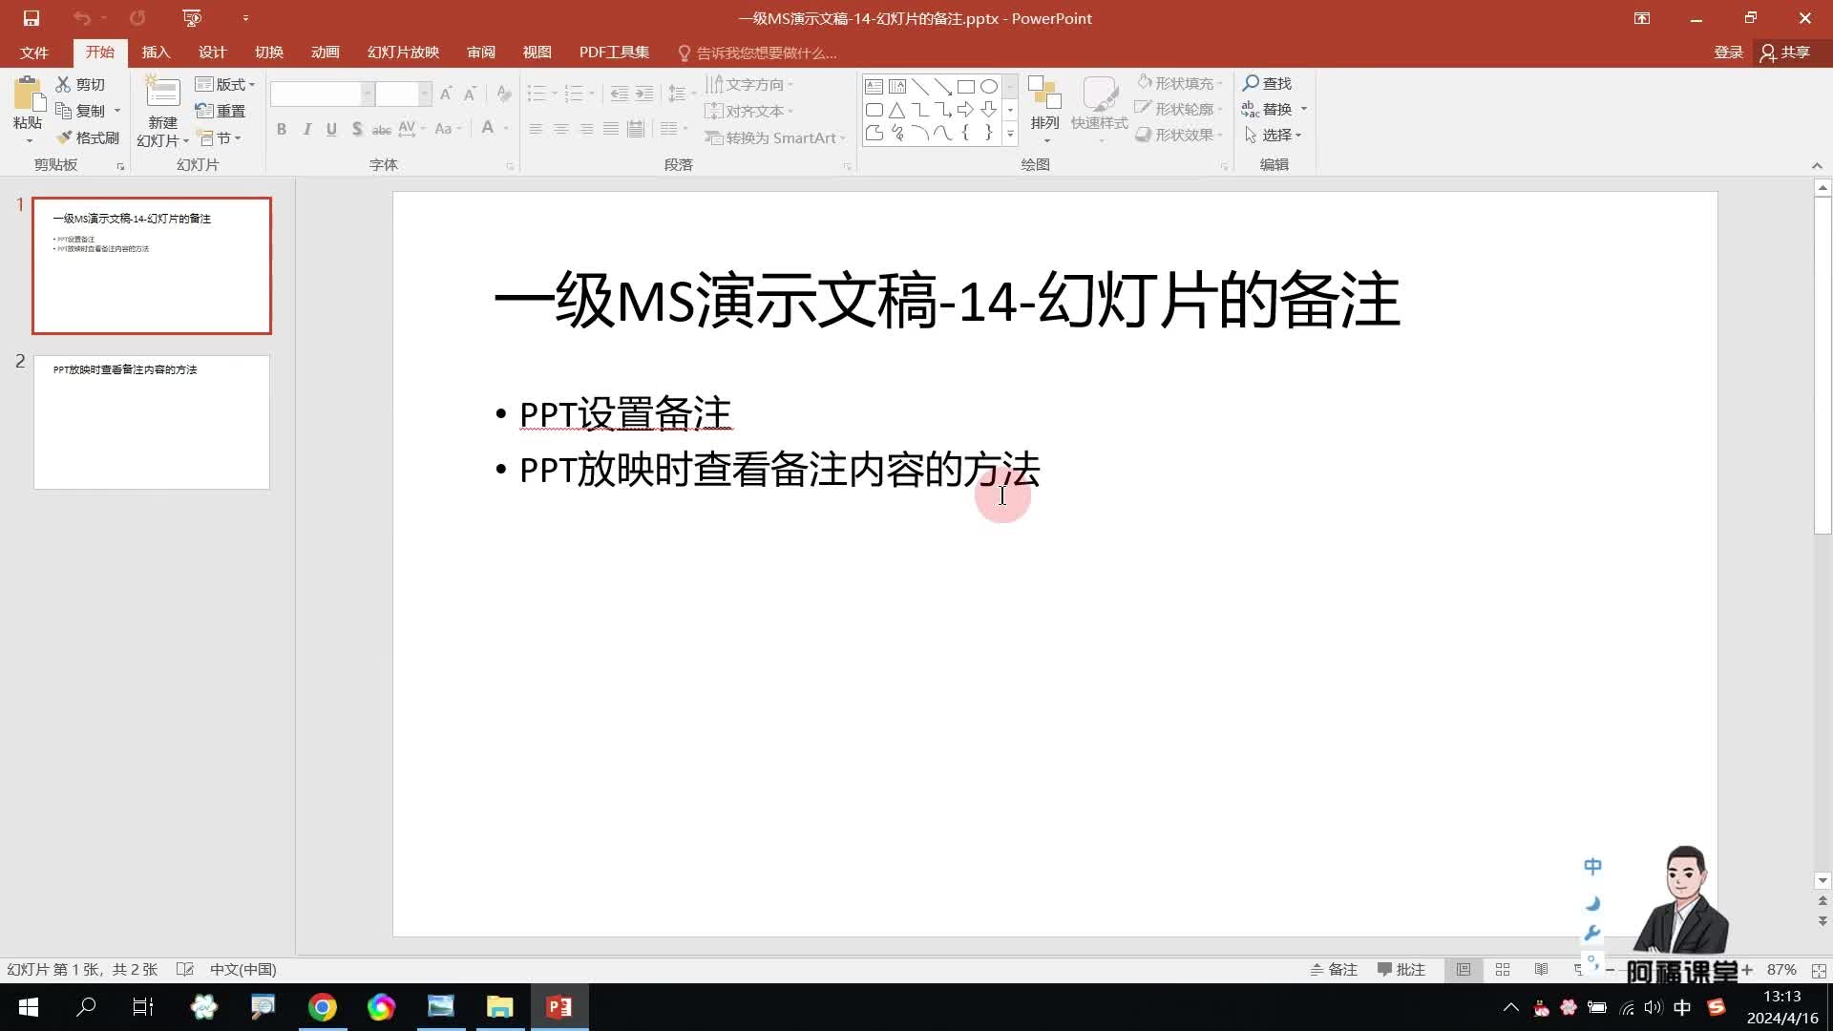
Task: Click the Format Painter (格式刷) button
Action: pos(88,137)
